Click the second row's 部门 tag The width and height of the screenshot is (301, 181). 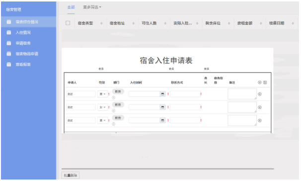click(118, 105)
